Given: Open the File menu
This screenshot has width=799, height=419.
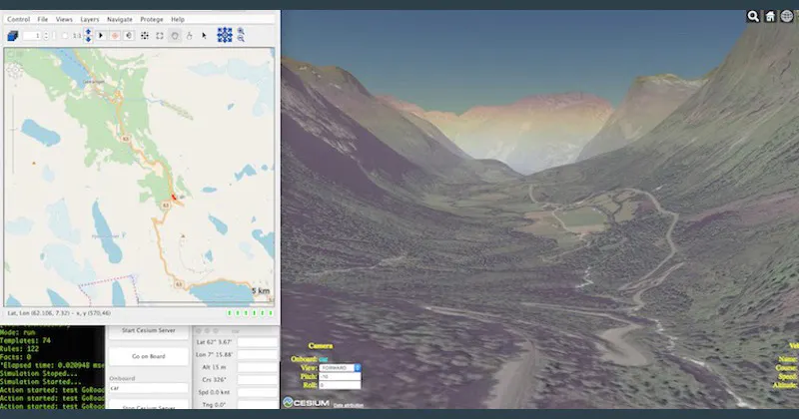Looking at the screenshot, I should pos(43,19).
